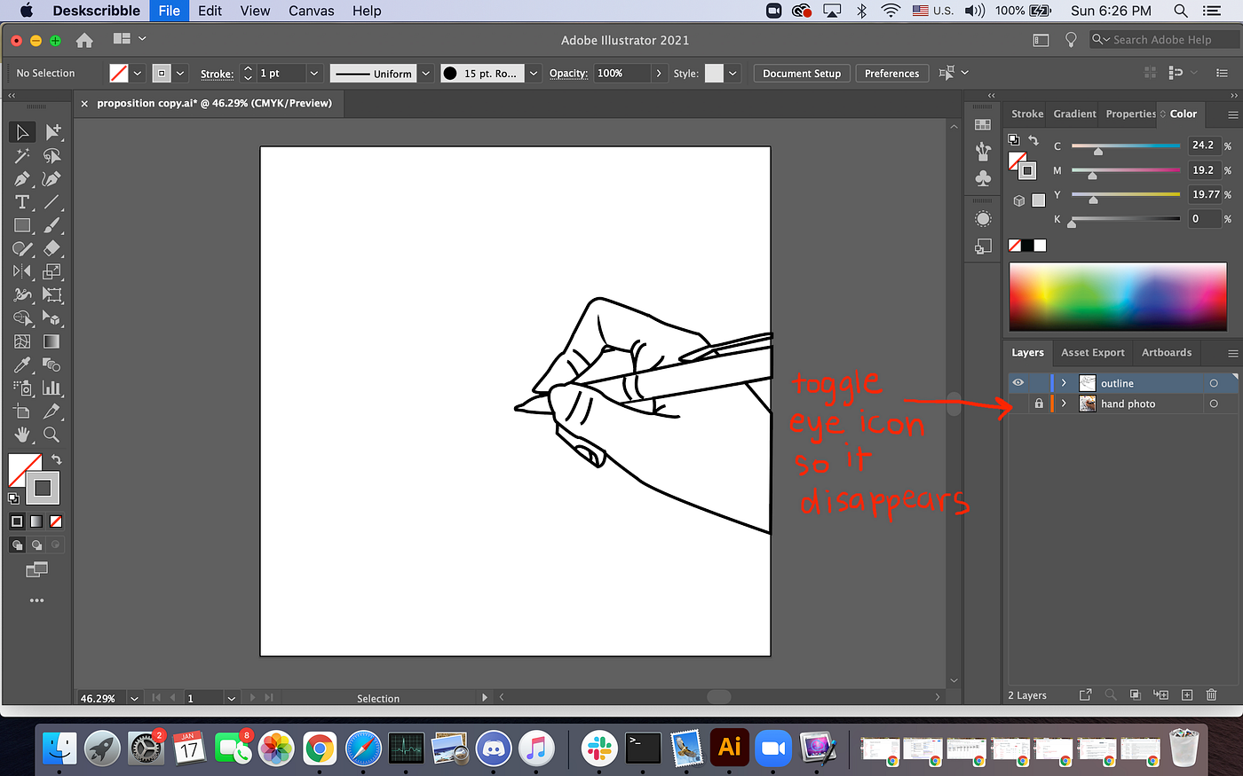Select the Paintbrush tool
Image resolution: width=1243 pixels, height=776 pixels.
pos(51,225)
